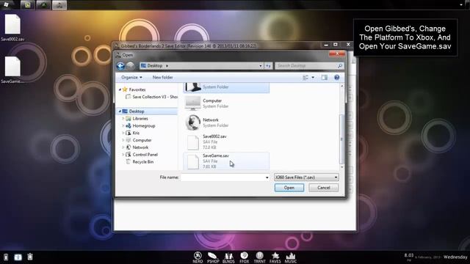Select the SaveGame desktop file icon
Viewport: 470px width, 264px height.
click(x=12, y=70)
